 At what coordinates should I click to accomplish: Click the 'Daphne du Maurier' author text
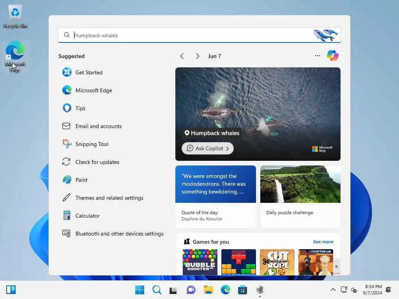[x=202, y=219]
